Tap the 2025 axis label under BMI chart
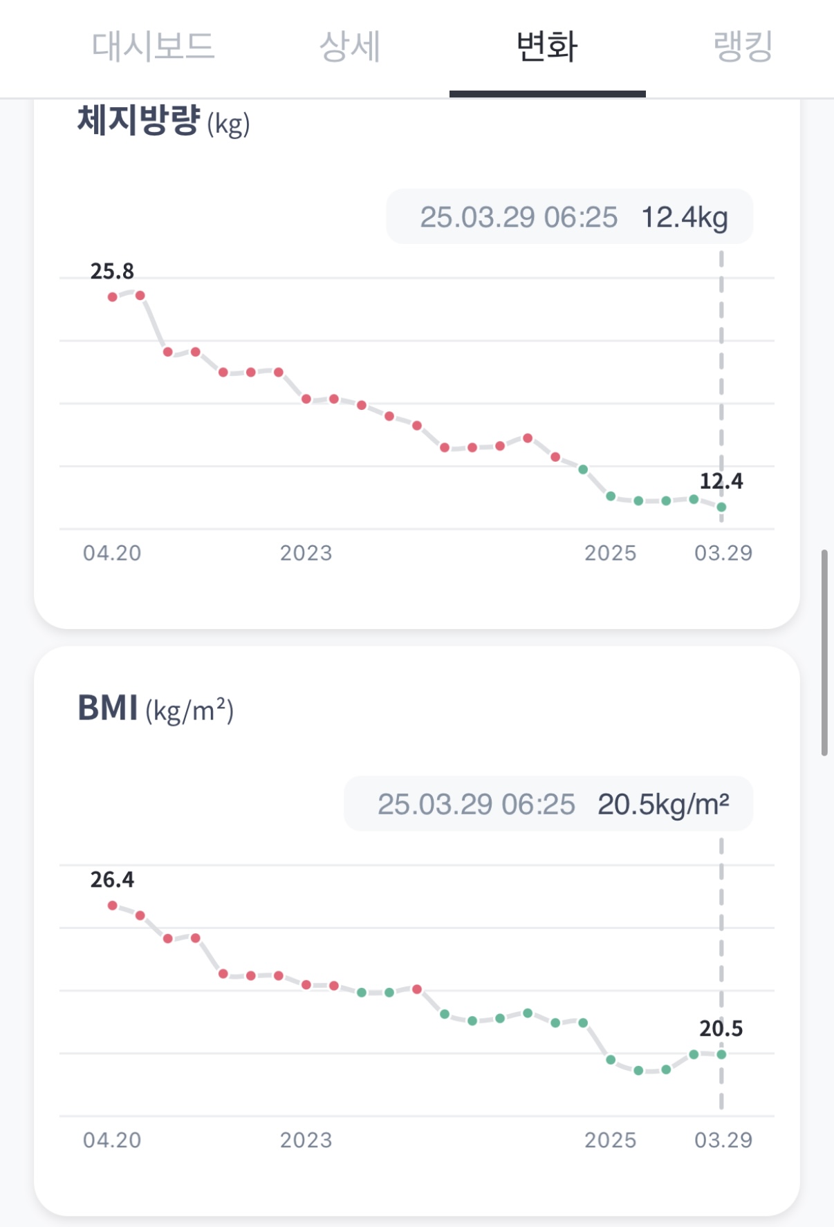The width and height of the screenshot is (834, 1227). coord(610,1140)
